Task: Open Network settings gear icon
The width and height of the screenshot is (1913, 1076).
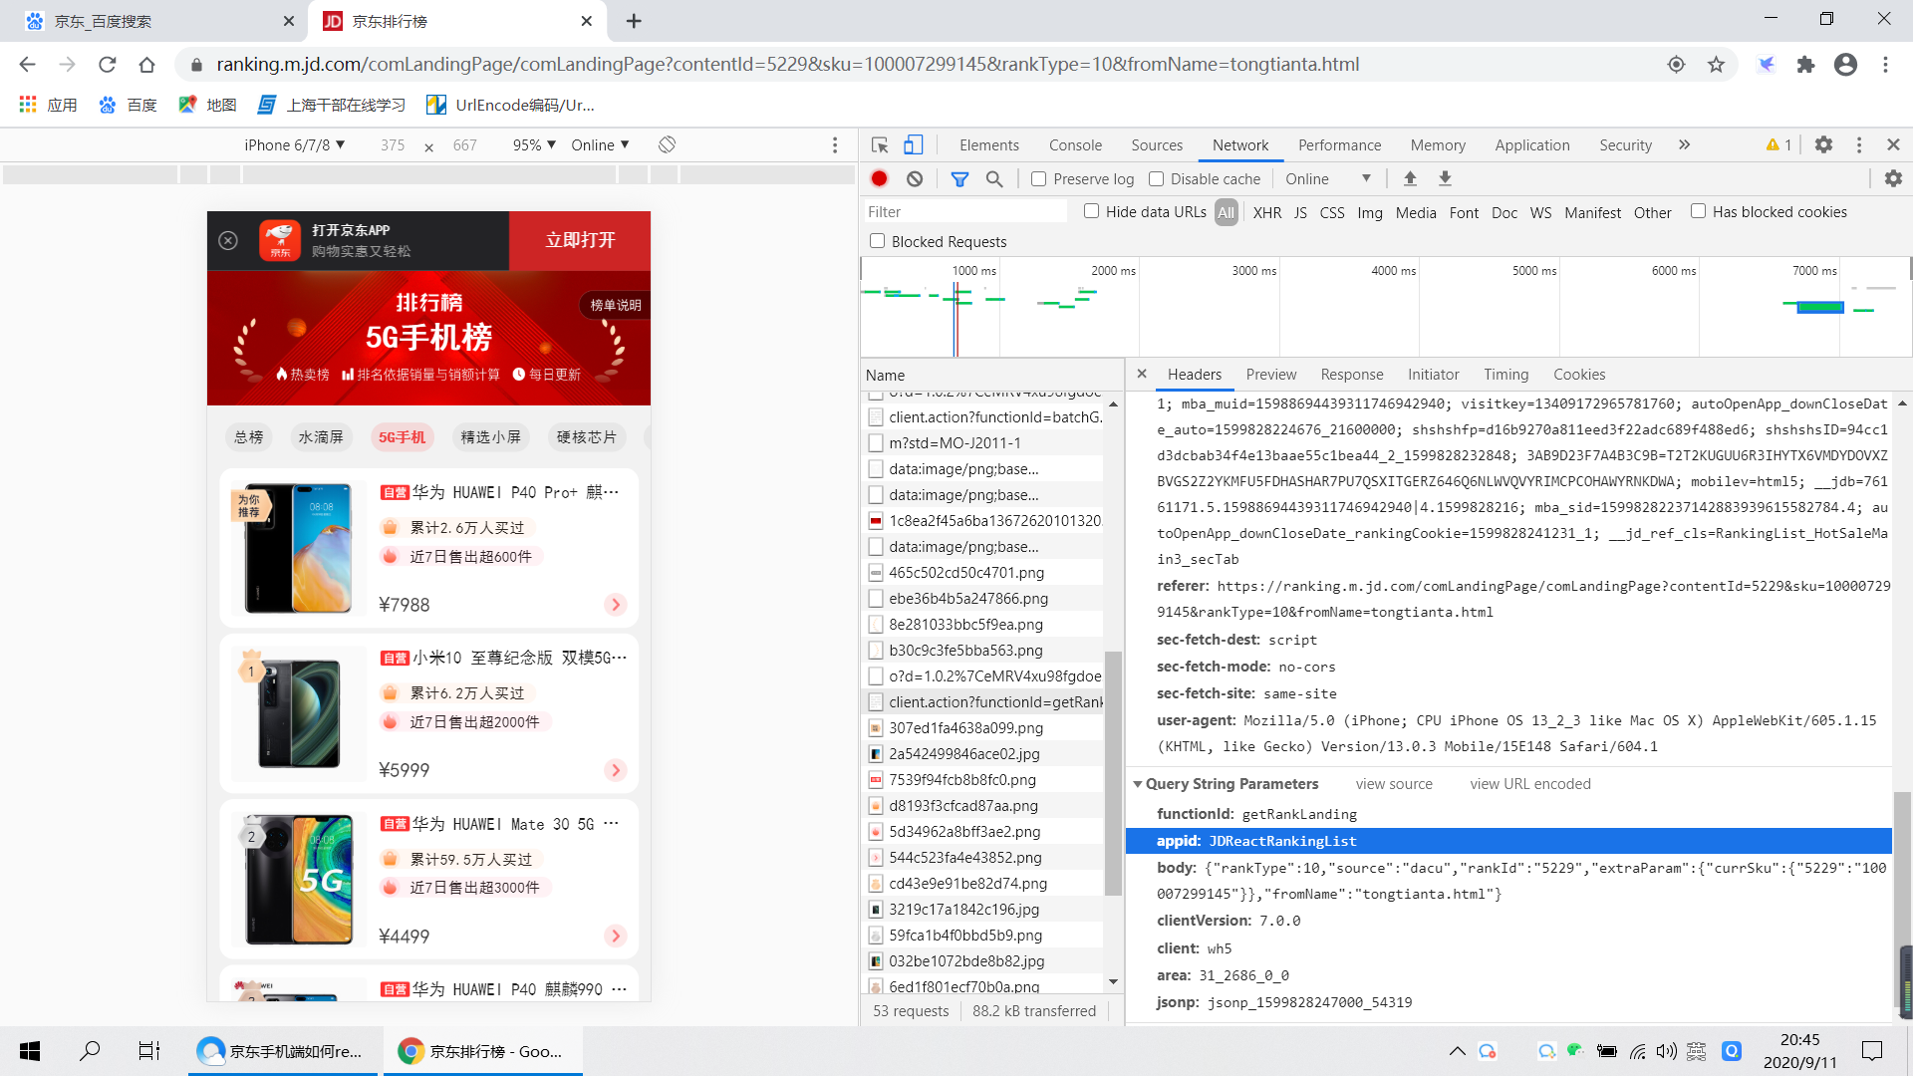Action: pyautogui.click(x=1893, y=178)
